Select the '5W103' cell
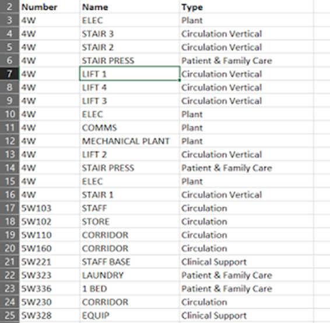The height and width of the screenshot is (323, 330). [50, 208]
